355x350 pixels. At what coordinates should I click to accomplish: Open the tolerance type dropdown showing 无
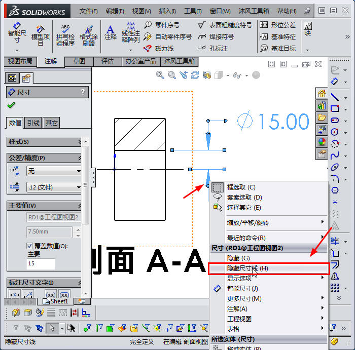pyautogui.click(x=53, y=171)
